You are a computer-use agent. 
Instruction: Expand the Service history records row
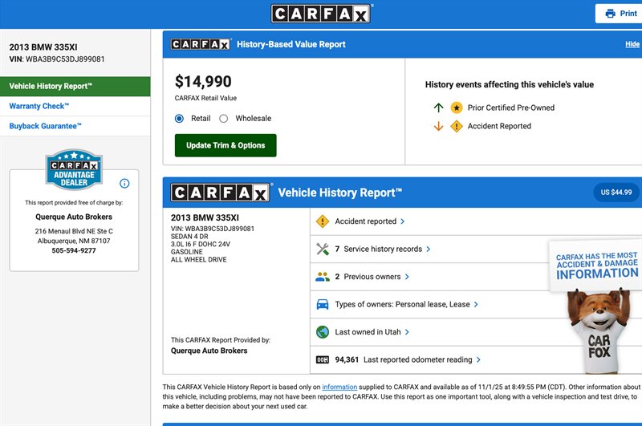coord(429,250)
